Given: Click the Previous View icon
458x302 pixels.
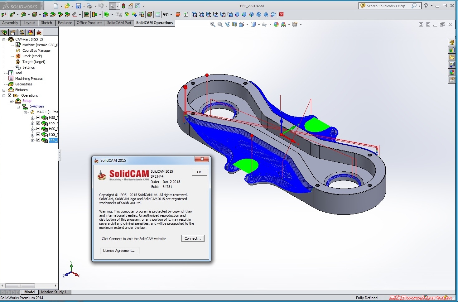Looking at the screenshot, I should [227, 24].
